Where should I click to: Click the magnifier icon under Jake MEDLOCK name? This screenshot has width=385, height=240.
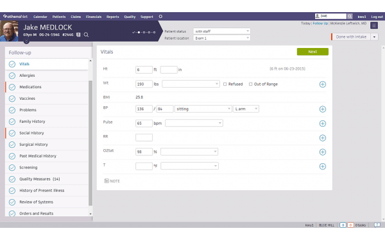[86, 35]
